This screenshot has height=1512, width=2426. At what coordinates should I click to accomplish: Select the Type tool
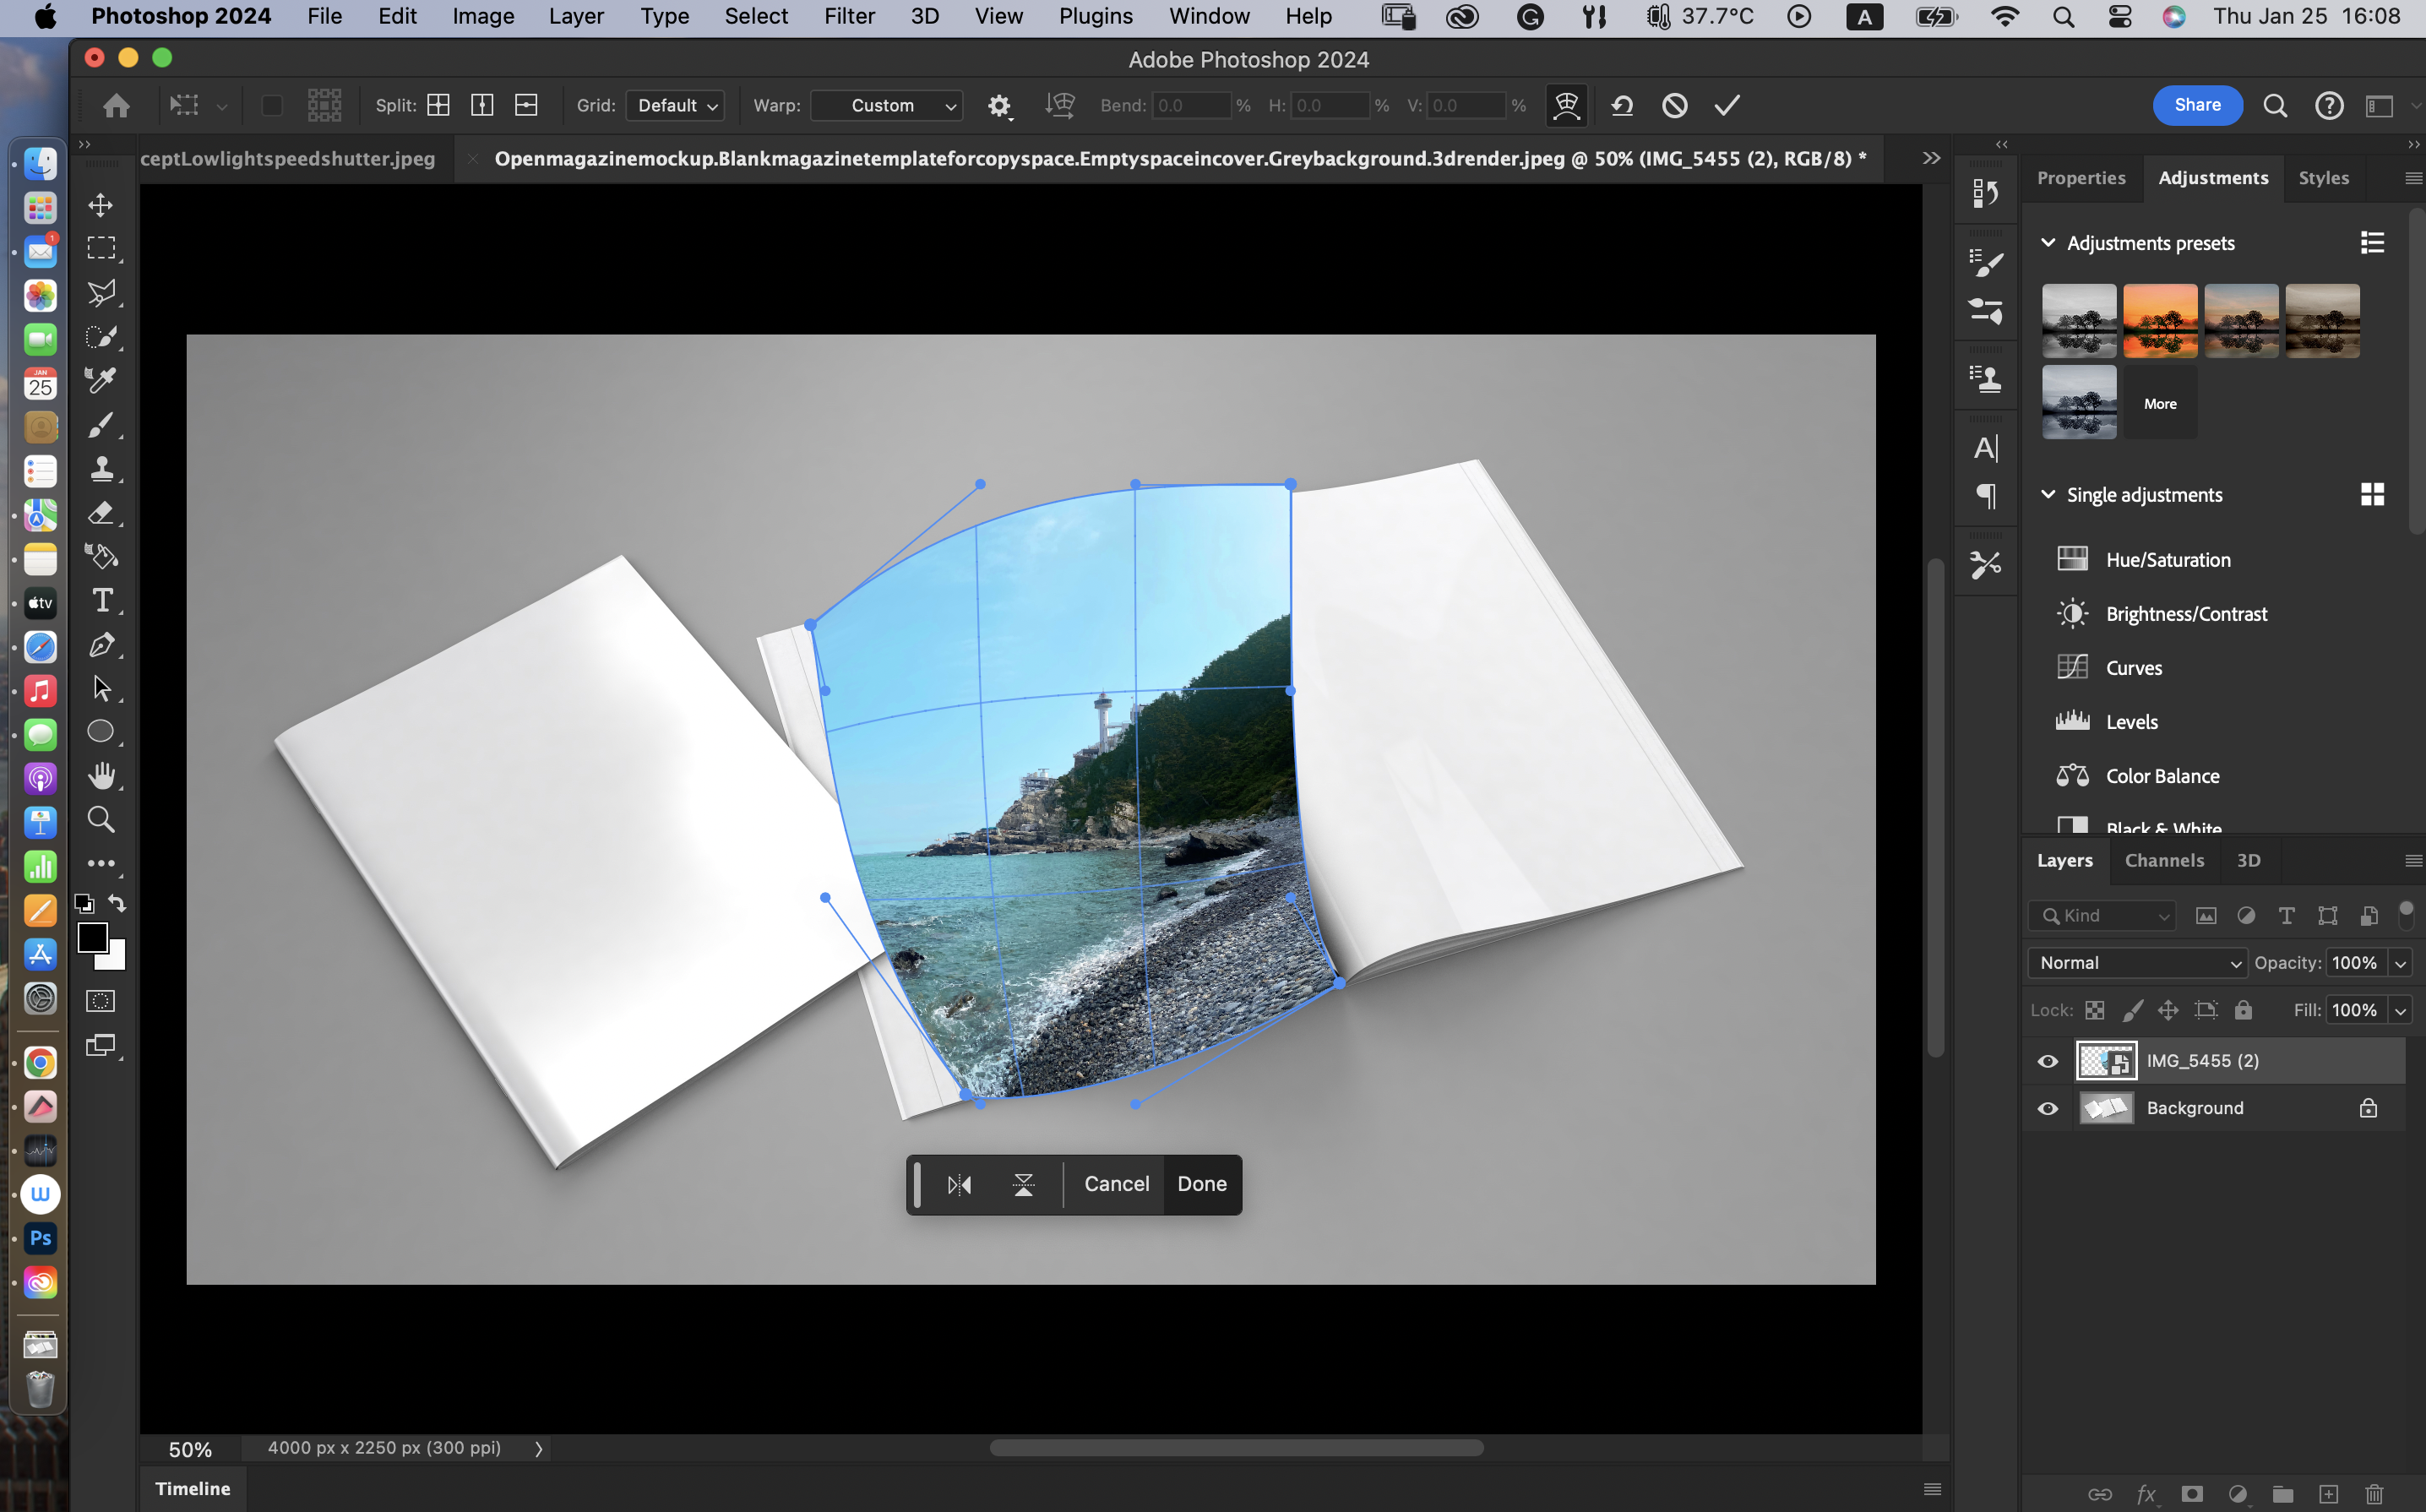pos(101,600)
